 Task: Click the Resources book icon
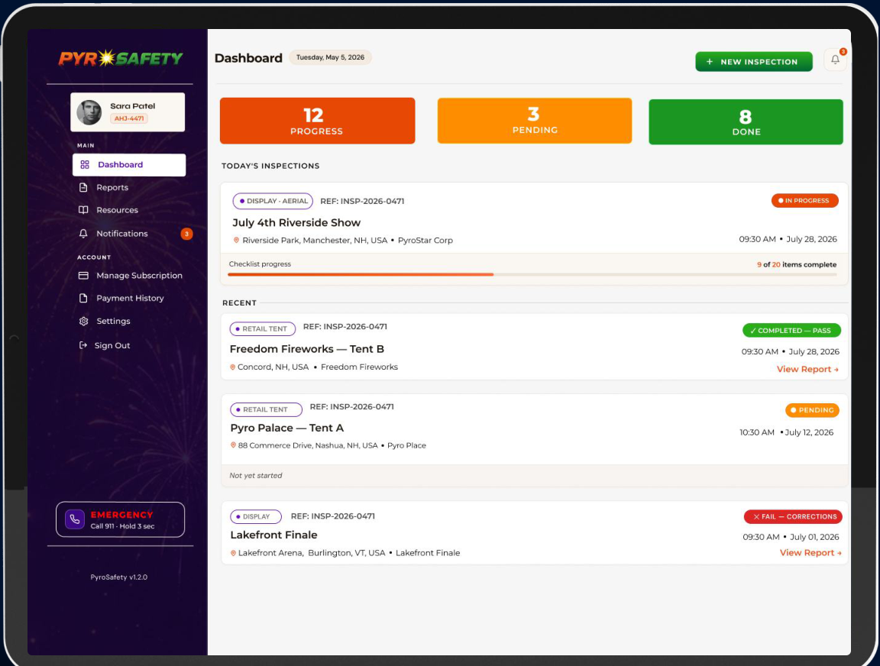coord(83,210)
